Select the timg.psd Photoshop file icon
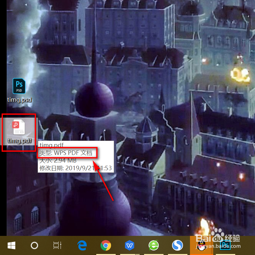255x255 pixels. click(x=19, y=86)
